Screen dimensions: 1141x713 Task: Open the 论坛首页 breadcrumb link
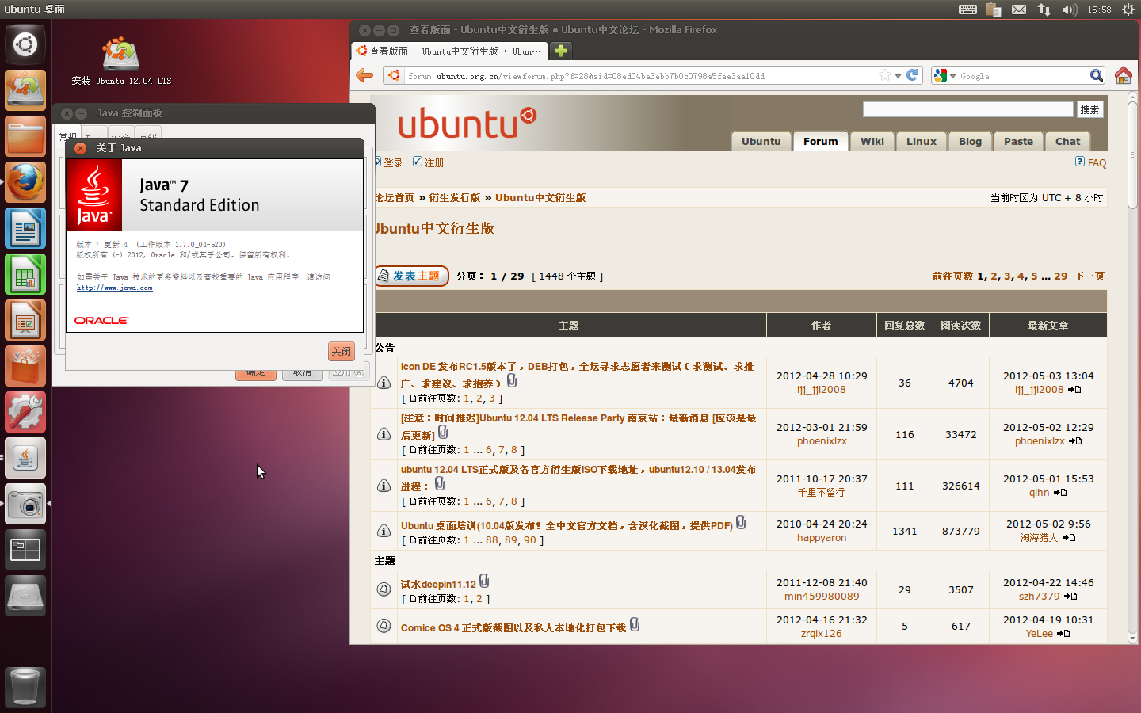point(395,197)
